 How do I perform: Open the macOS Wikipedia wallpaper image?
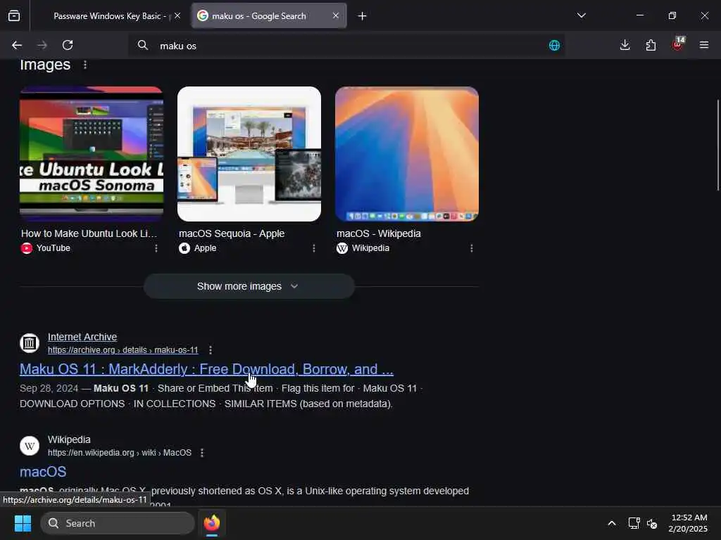(x=407, y=154)
